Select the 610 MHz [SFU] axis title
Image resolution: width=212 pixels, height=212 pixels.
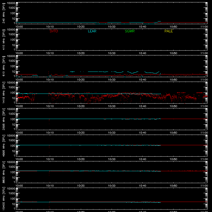pos(4,66)
